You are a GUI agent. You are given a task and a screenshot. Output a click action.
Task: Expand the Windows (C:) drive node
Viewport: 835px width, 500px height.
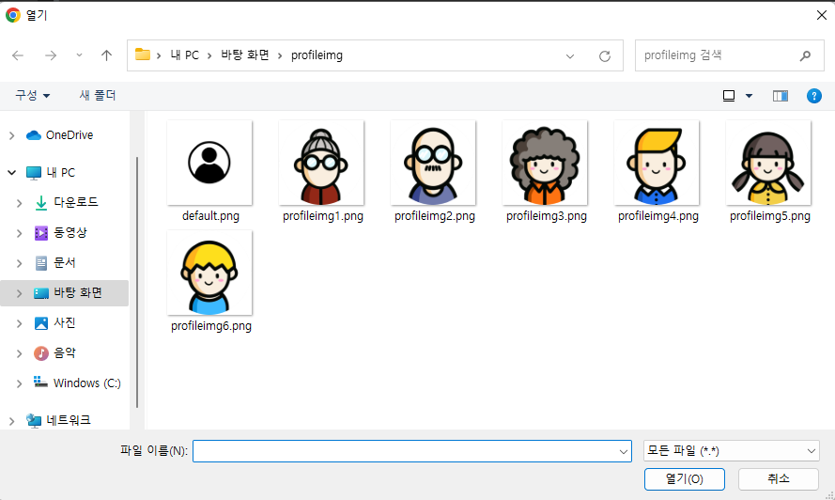tap(19, 383)
